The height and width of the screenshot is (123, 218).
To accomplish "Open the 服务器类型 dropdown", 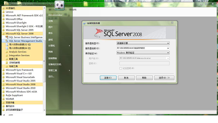I will 143,43.
